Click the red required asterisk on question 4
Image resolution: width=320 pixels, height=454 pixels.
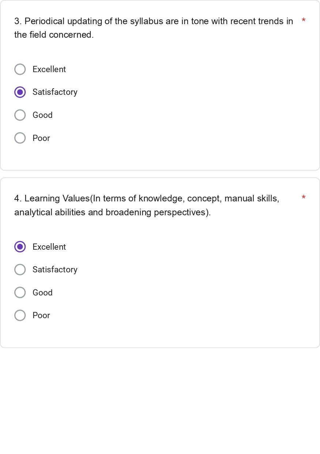pos(304,198)
